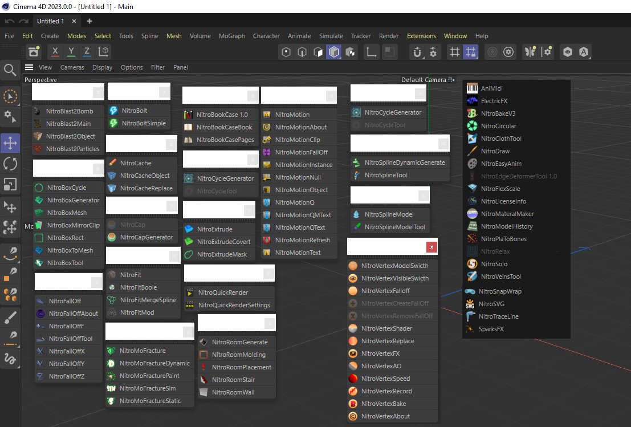Image resolution: width=631 pixels, height=427 pixels.
Task: Select the brush paint tool in sidebar
Action: click(10, 318)
